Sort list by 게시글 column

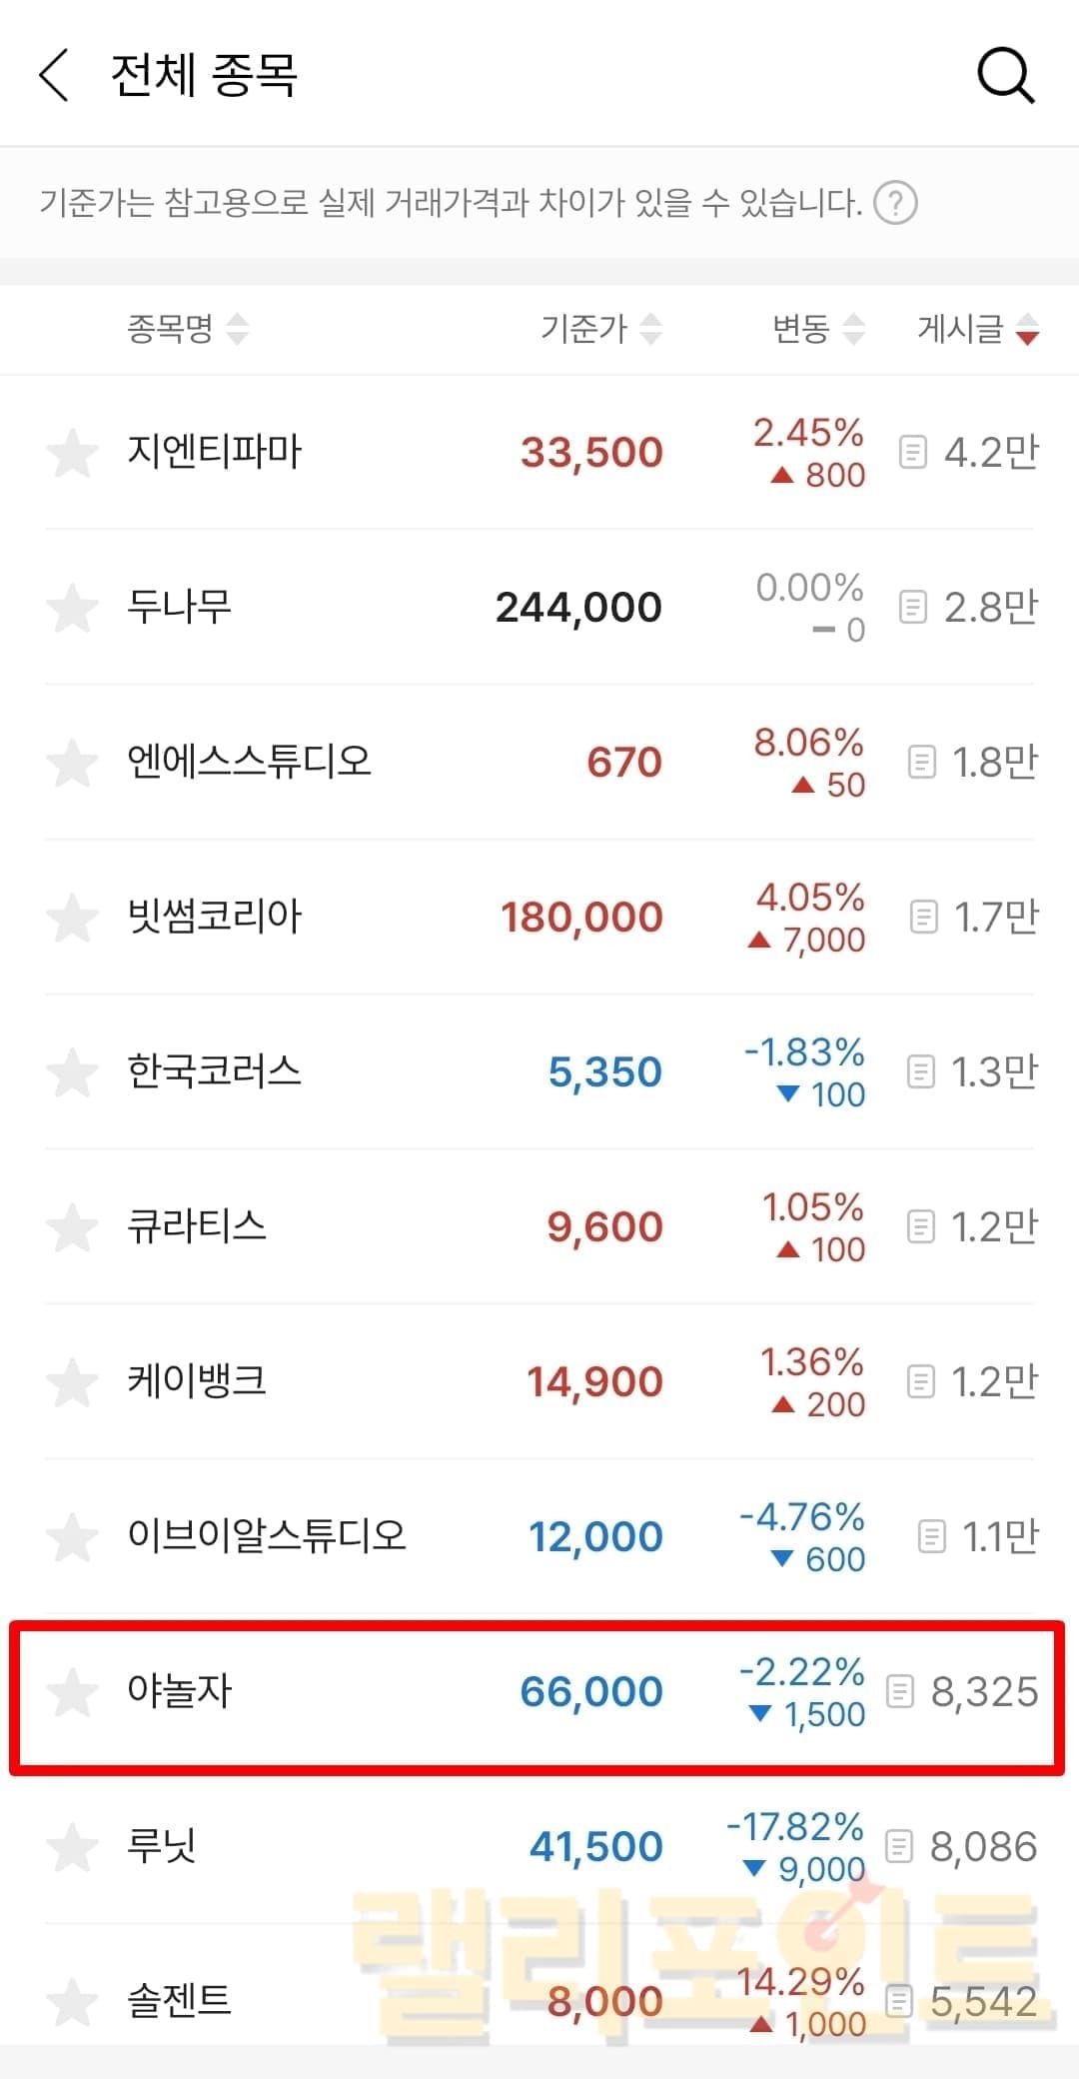977,329
